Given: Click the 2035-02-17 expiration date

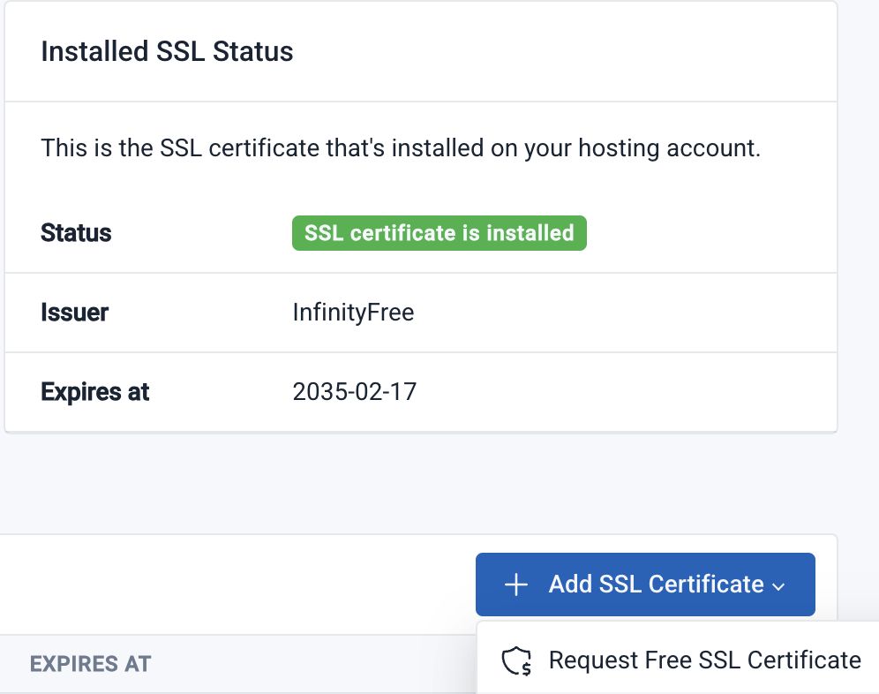Looking at the screenshot, I should click(354, 391).
